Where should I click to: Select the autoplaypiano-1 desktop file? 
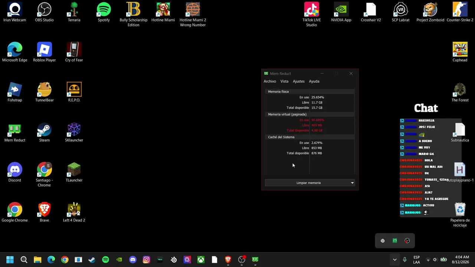point(460,172)
